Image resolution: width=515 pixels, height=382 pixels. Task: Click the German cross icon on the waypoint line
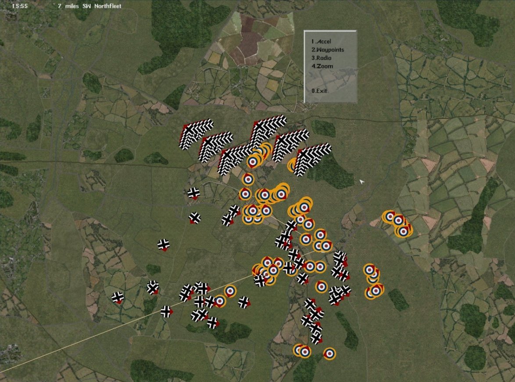pyautogui.click(x=167, y=311)
